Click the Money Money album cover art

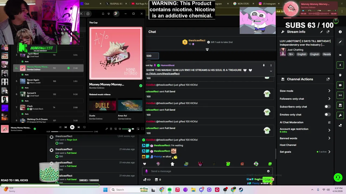click(x=116, y=53)
